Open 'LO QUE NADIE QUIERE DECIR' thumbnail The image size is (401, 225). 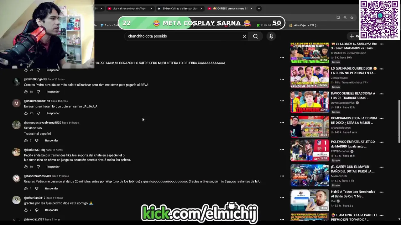tap(310, 77)
